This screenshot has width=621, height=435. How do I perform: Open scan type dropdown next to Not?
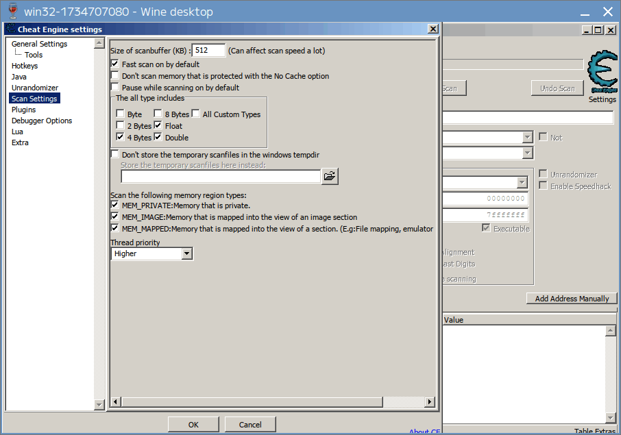[527, 137]
